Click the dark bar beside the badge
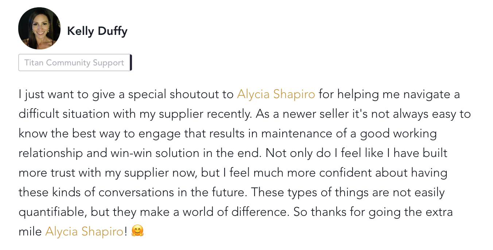 131,62
